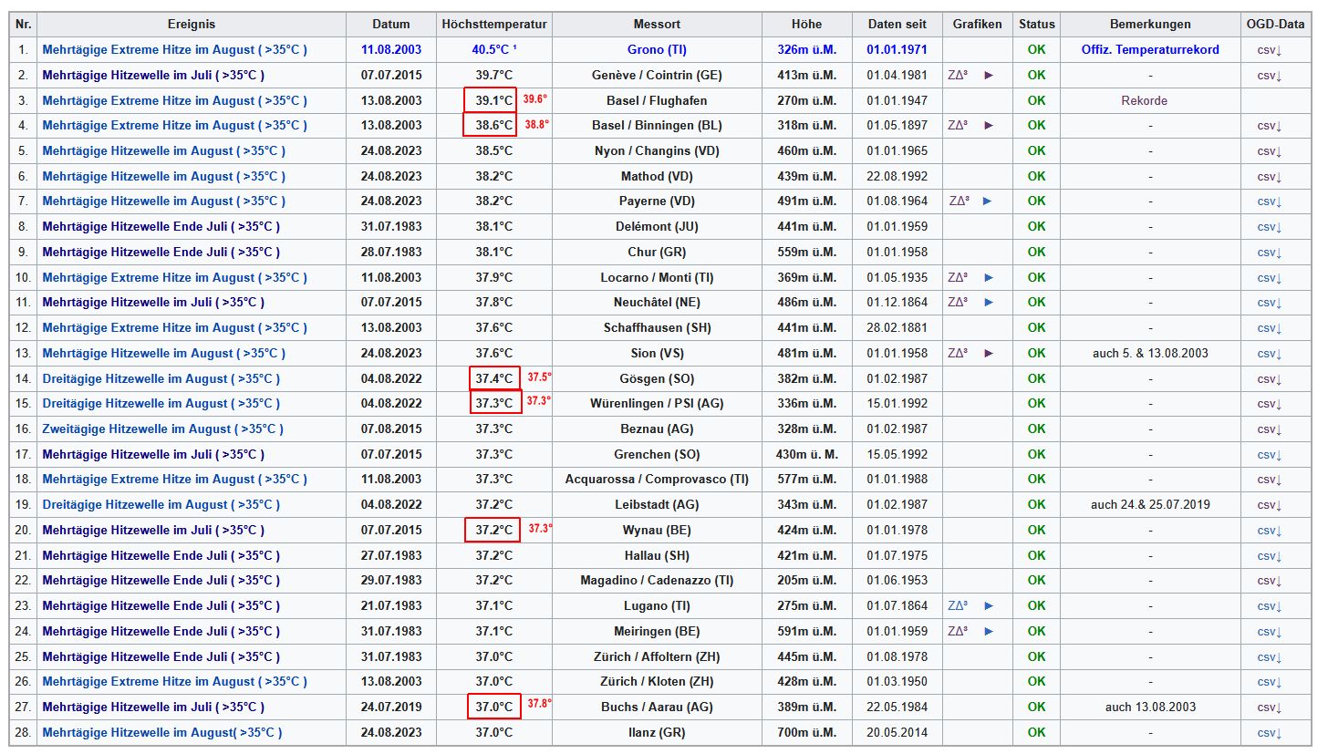Click the 'auch 13.08.2003' remark for Buchs / Aarau
This screenshot has width=1328, height=754.
(1150, 707)
